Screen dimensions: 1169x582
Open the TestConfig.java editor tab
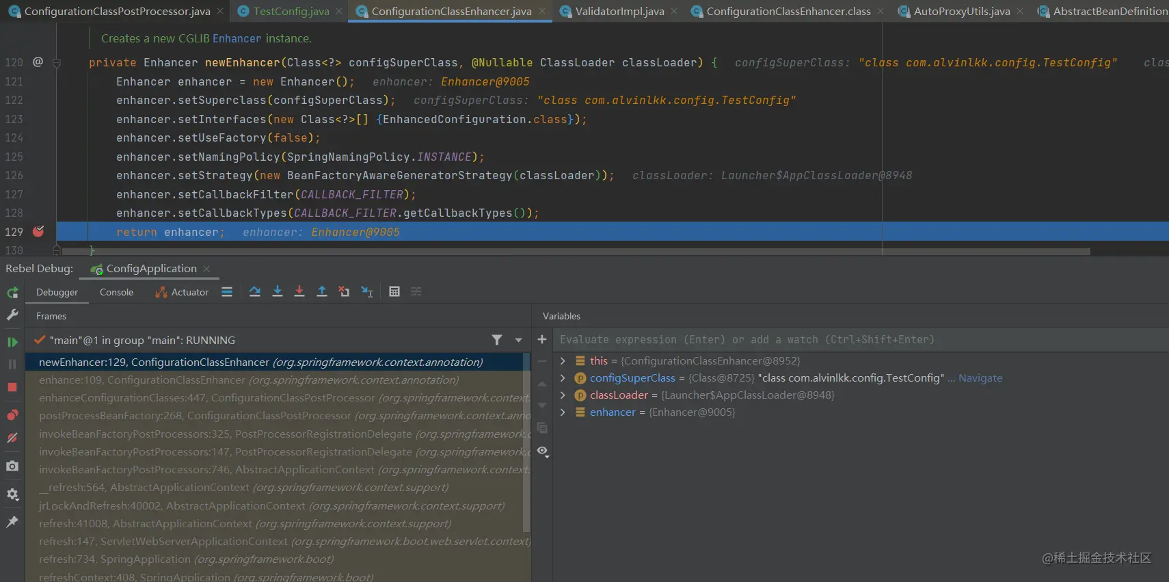pyautogui.click(x=291, y=11)
